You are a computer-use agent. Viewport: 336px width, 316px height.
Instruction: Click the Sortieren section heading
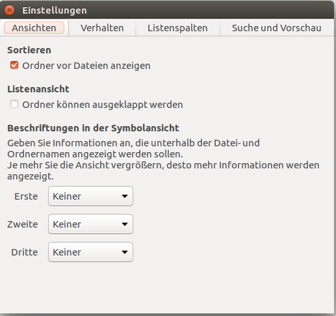click(x=29, y=50)
